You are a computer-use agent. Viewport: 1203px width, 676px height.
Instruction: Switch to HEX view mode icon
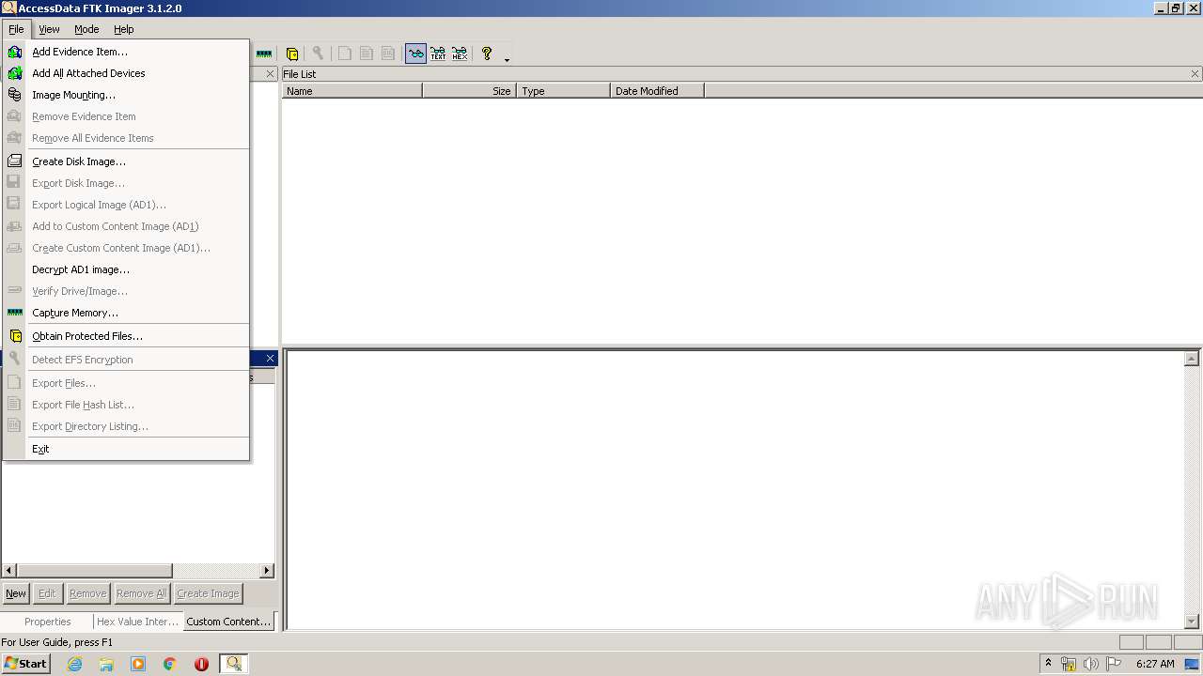pos(460,54)
